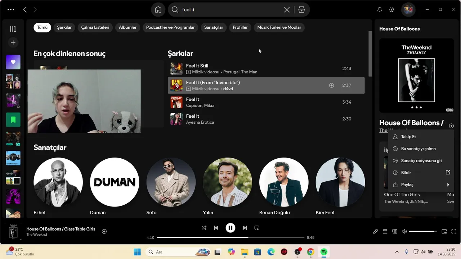
Task: Choose Bu sanatçıyı çalma menu item
Action: pos(421,149)
